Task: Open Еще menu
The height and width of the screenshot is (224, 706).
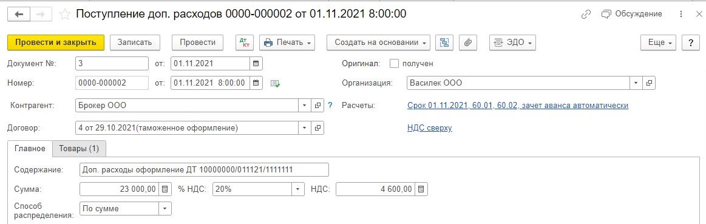Action: (659, 42)
